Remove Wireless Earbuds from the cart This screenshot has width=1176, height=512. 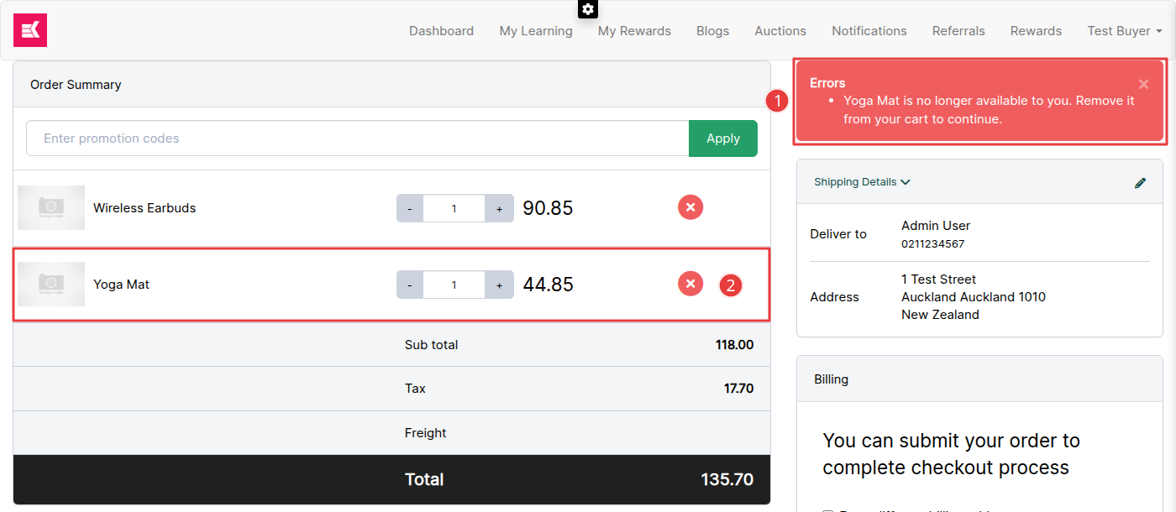point(690,206)
